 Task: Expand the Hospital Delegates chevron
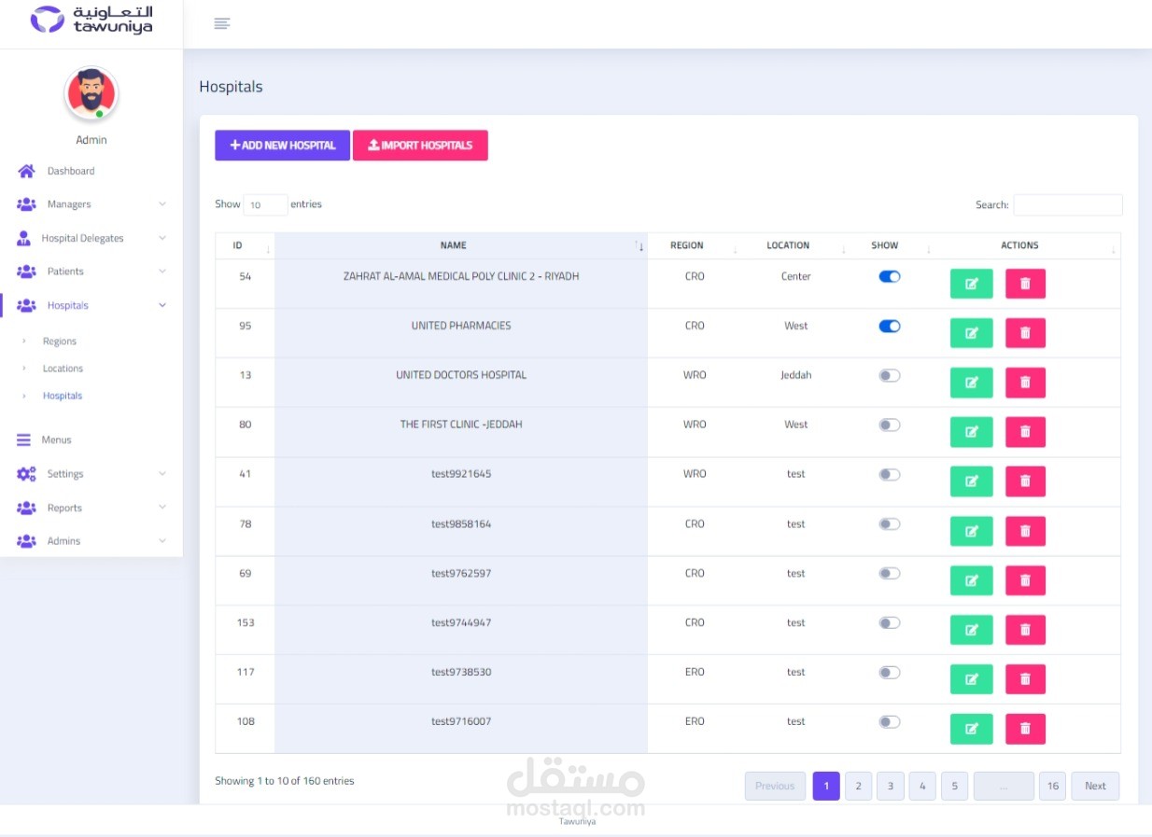(162, 238)
